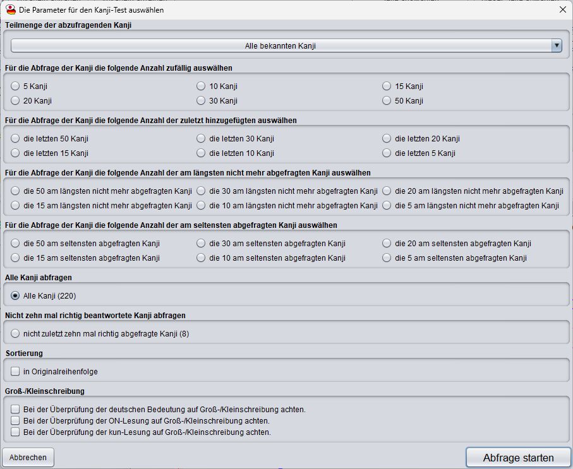
Task: Enable 'in Originalreihenfolge' sorting checkbox
Action: click(16, 372)
